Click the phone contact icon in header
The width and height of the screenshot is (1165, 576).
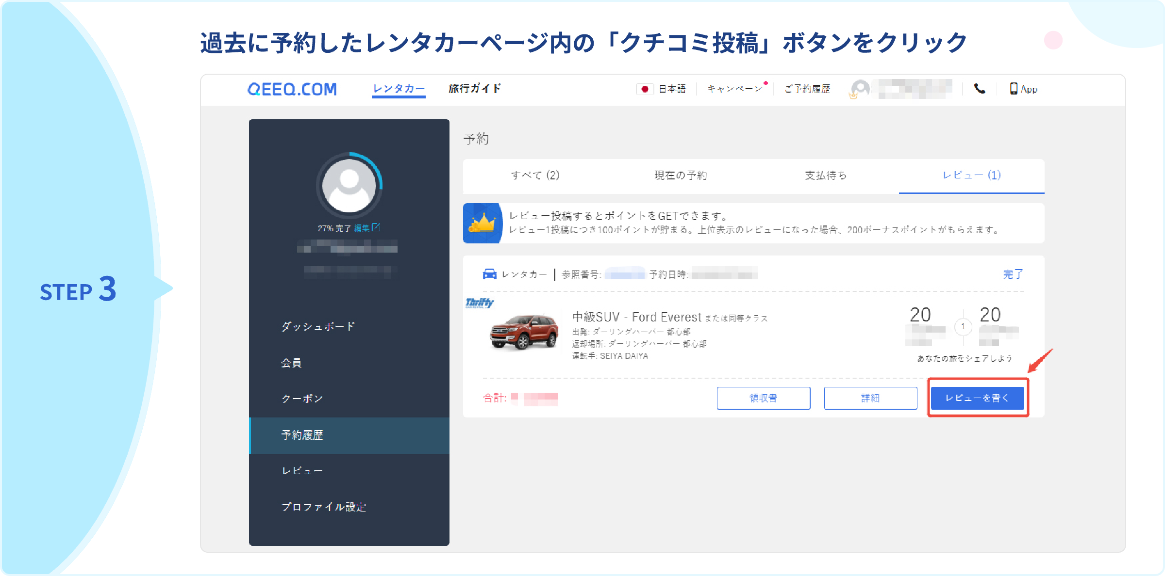point(980,89)
